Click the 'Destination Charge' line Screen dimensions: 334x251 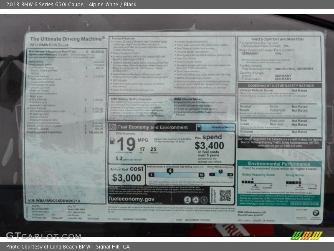(x=65, y=129)
